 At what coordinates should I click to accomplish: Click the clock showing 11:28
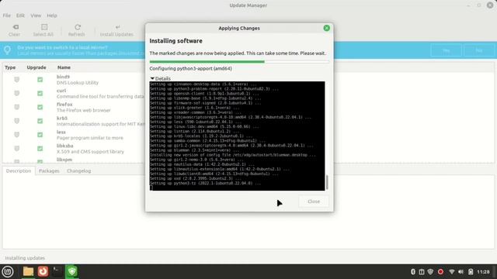click(483, 272)
